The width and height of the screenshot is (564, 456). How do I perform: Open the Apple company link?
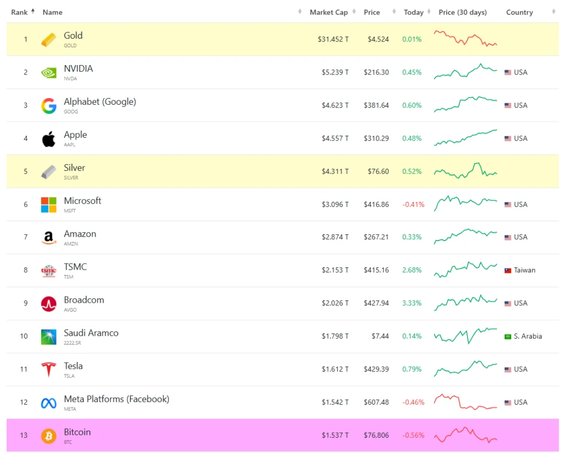(x=75, y=135)
